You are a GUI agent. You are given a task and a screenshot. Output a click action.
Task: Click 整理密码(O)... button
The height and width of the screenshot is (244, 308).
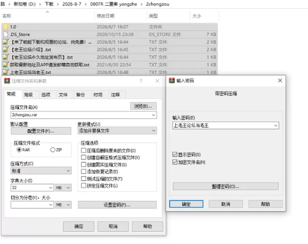coord(226,187)
